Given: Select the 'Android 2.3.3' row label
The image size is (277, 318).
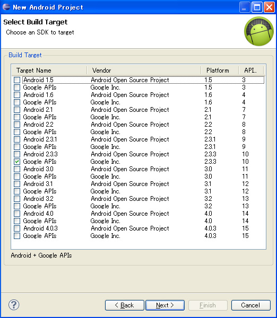Looking at the screenshot, I should tap(40, 154).
